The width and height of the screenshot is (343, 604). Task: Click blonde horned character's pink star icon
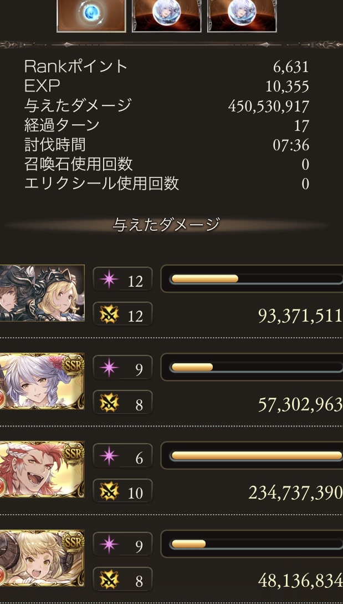(x=109, y=544)
